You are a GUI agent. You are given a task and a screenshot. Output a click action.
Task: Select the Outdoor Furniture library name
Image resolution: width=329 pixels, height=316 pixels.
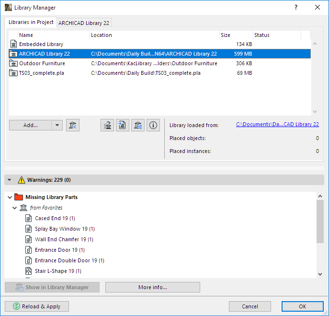tap(42, 63)
